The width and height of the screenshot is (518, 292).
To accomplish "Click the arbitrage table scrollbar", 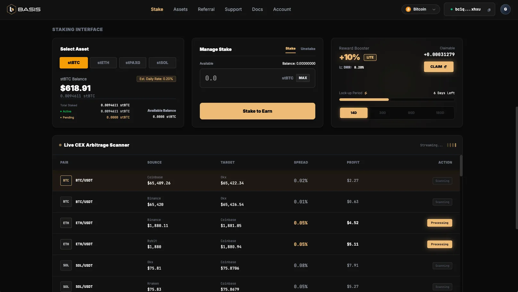I will click(461, 166).
